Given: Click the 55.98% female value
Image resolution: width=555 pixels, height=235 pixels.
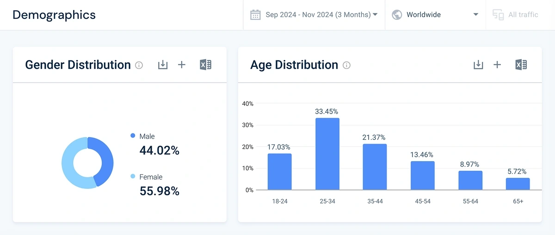Looking at the screenshot, I should (160, 191).
